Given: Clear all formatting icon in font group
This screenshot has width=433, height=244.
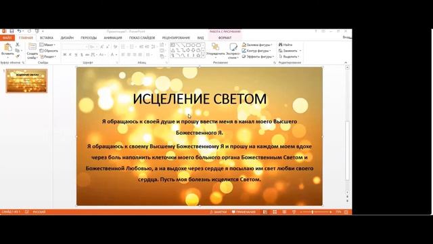Looking at the screenshot, I should coord(115,47).
